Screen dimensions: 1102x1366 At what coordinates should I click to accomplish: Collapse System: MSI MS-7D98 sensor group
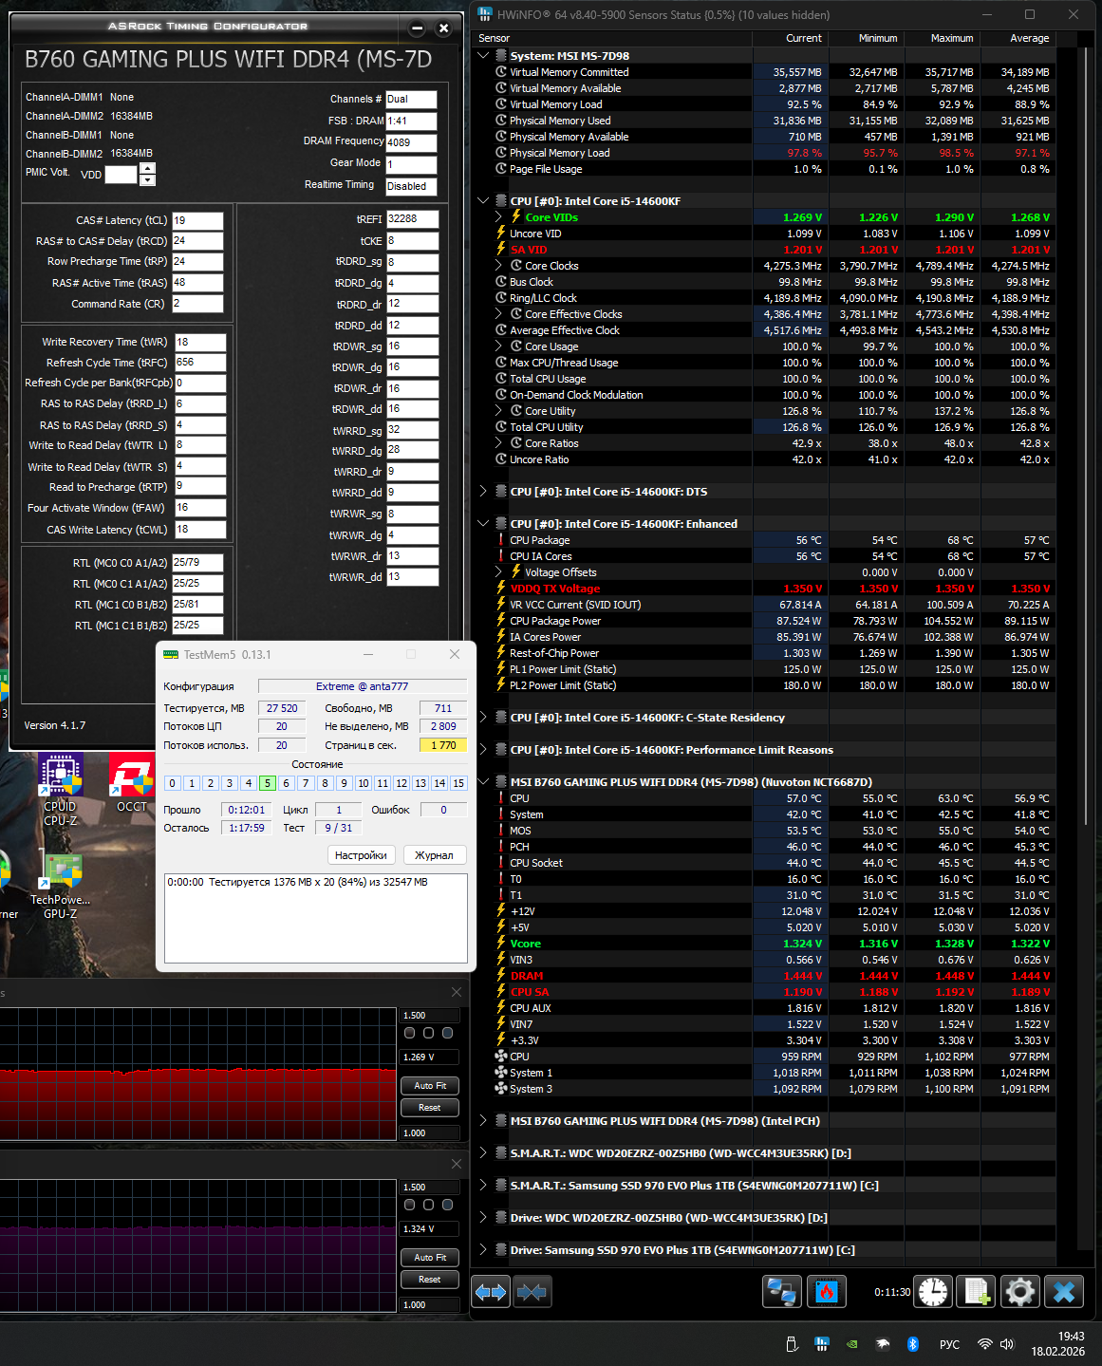[483, 56]
